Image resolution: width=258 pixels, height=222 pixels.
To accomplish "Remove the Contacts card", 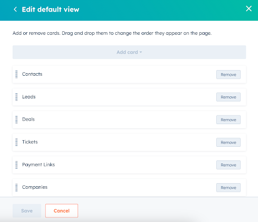I will point(228,75).
